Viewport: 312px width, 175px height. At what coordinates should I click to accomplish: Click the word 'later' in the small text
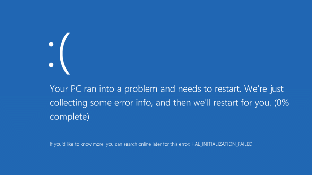[x=157, y=144]
